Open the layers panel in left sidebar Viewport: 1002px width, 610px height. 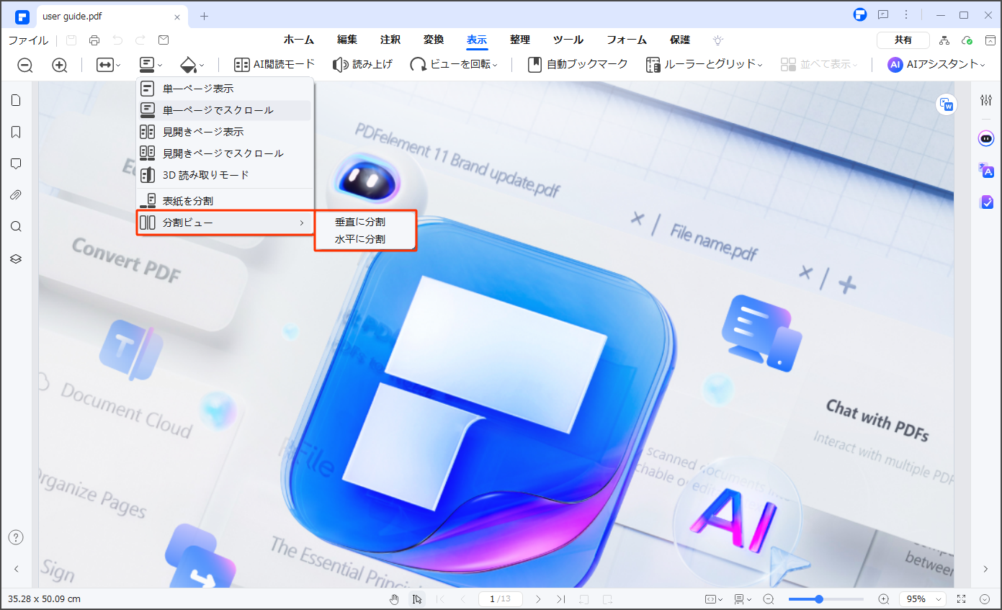tap(16, 259)
